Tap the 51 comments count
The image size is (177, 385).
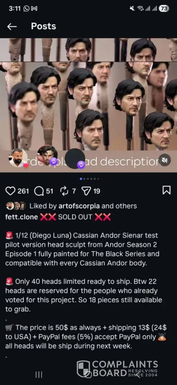(50, 191)
